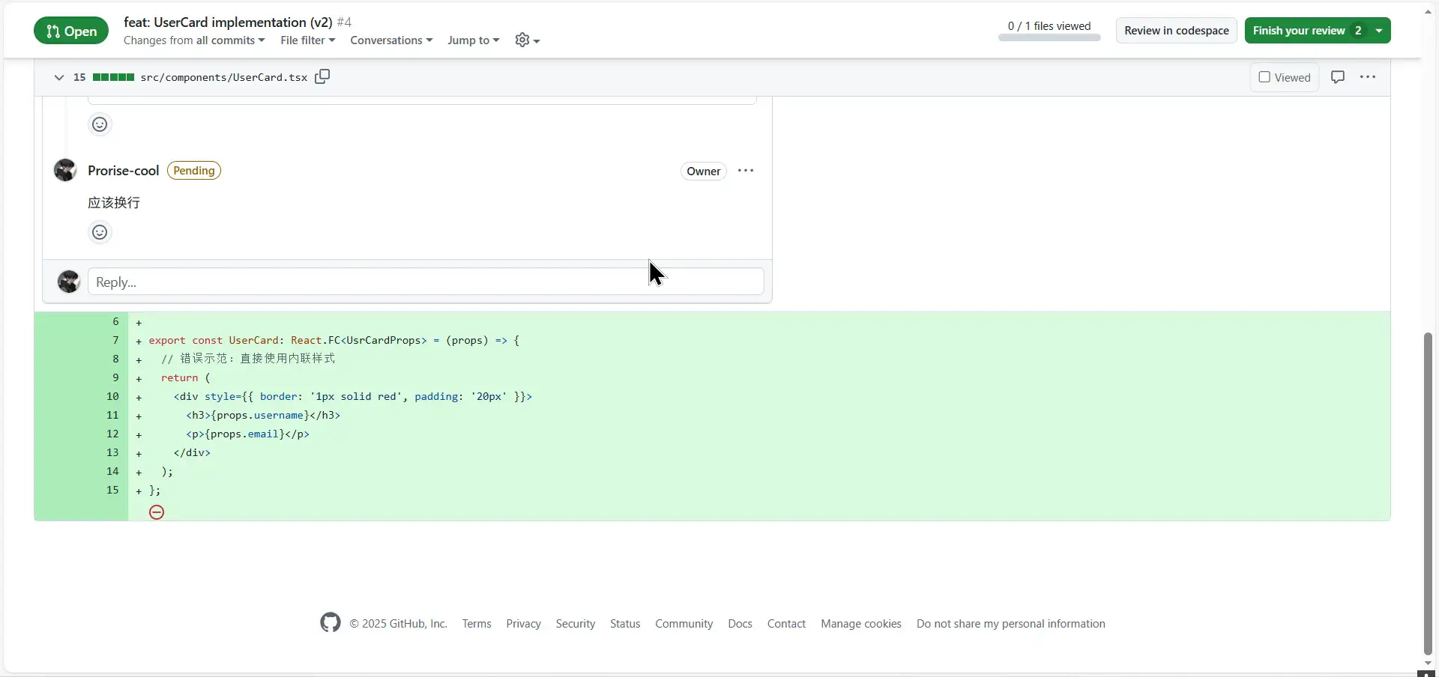Open the Jump to menu
Viewport: 1439px width, 677px height.
pos(473,40)
